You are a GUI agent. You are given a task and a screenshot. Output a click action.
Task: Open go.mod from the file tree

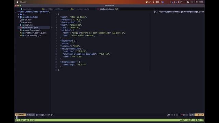click(28, 20)
